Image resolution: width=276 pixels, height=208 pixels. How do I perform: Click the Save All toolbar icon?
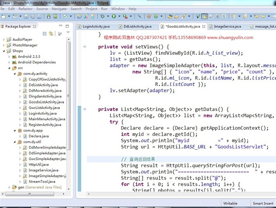(x=33, y=16)
